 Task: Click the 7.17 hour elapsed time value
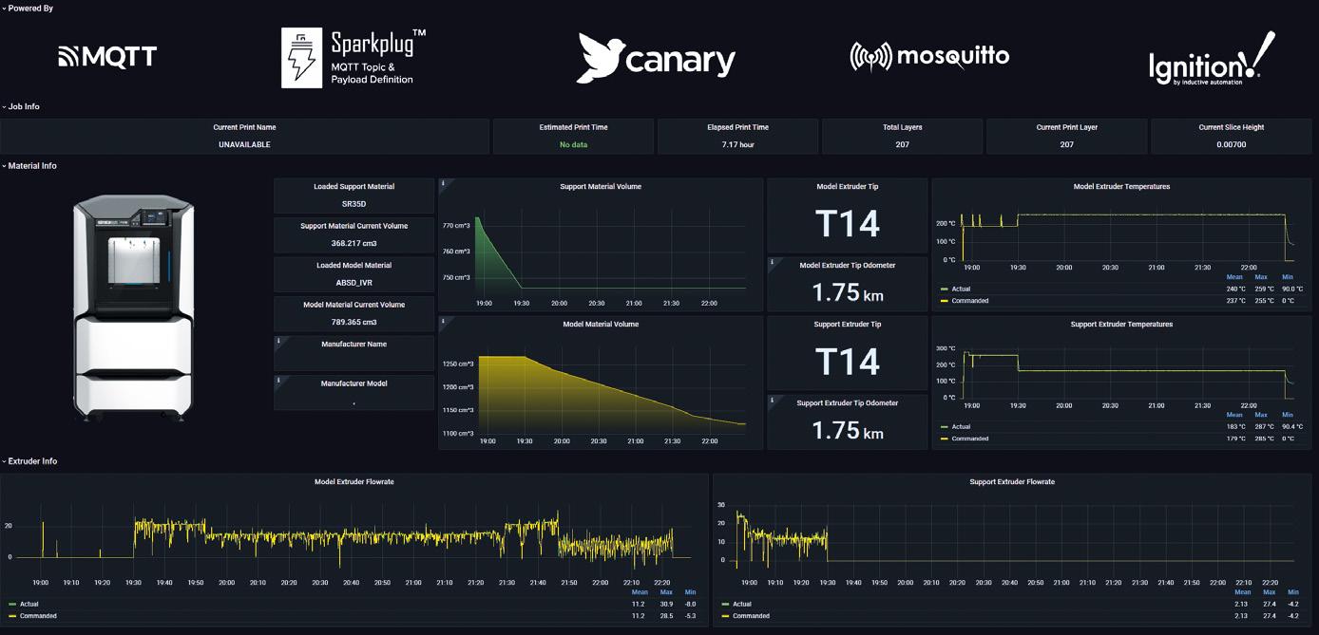click(x=737, y=144)
